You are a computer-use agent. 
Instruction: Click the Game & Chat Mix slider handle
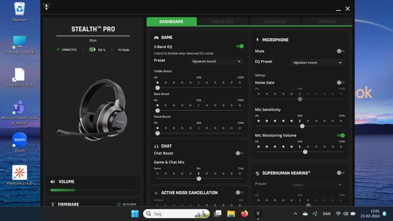point(199,178)
